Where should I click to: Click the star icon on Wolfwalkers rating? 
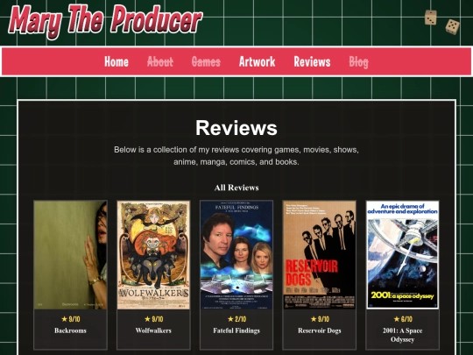click(147, 319)
